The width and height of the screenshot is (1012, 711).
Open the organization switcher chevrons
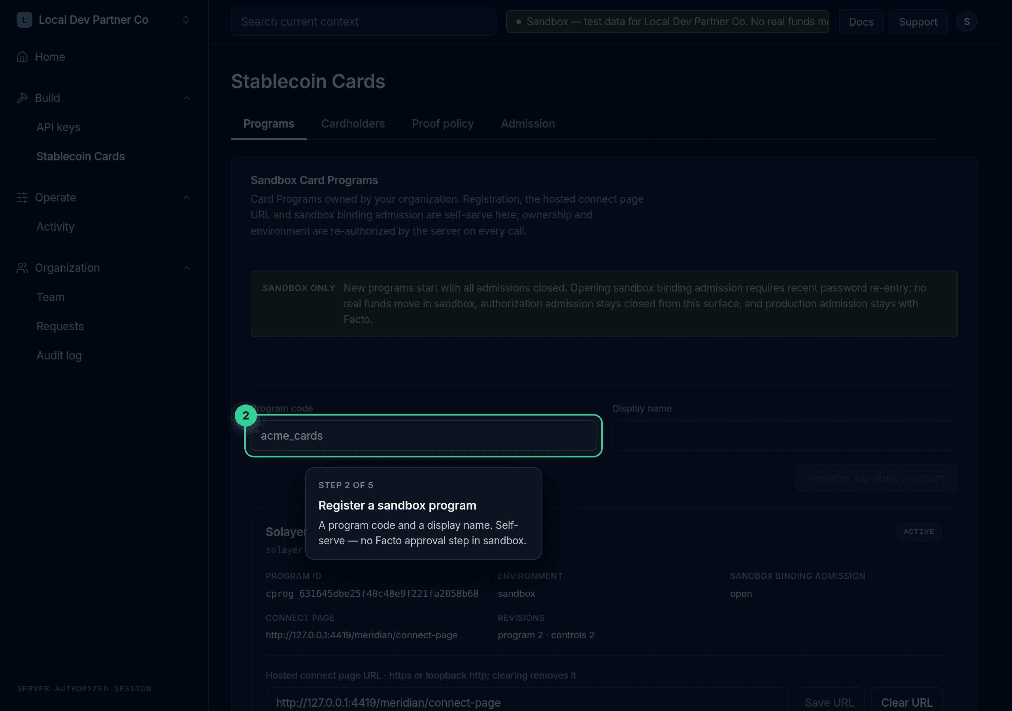[x=185, y=20]
